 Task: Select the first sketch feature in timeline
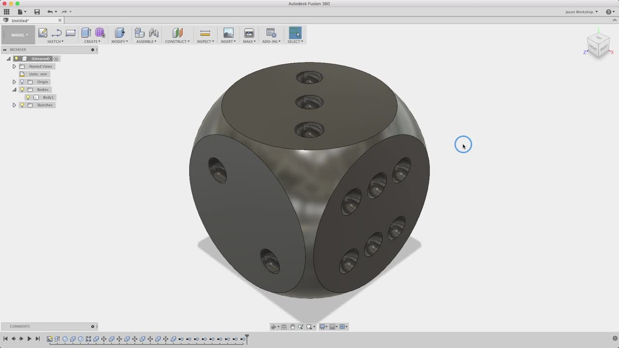coord(49,339)
